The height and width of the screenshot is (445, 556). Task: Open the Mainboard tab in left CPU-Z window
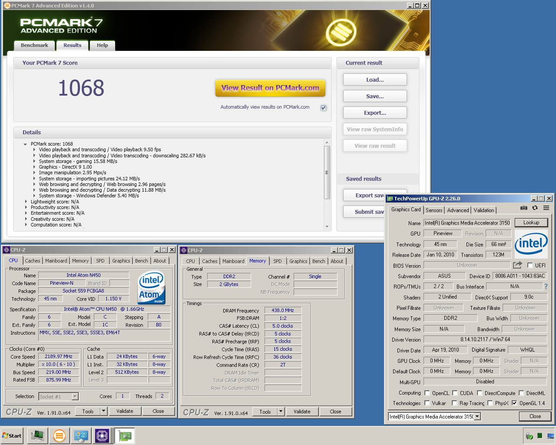56,261
